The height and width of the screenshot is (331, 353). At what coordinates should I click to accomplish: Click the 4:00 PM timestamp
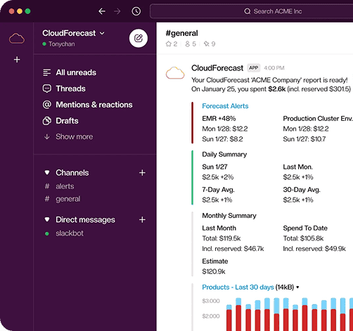274,68
